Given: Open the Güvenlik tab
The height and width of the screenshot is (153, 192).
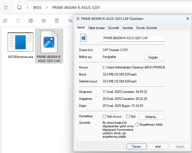Looking at the screenshot, I should (x=113, y=28).
